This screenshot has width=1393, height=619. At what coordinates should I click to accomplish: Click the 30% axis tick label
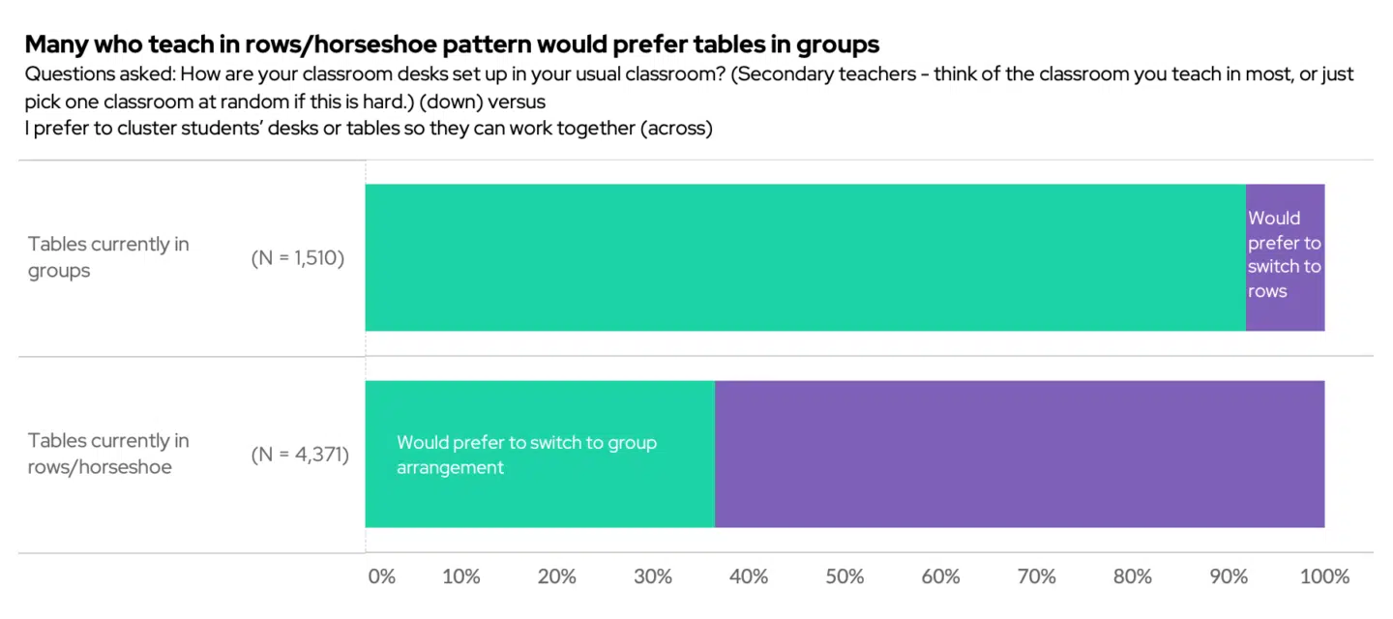pyautogui.click(x=653, y=577)
